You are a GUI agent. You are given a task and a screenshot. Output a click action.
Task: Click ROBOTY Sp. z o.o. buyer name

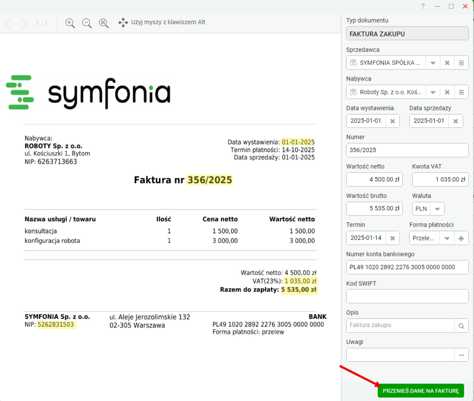(54, 146)
